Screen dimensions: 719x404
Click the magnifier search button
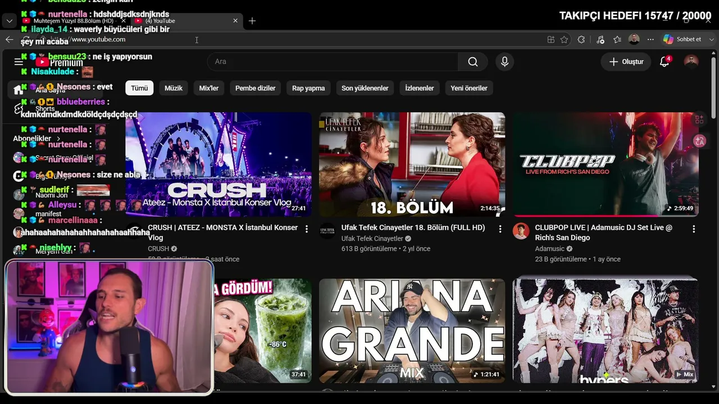click(473, 62)
